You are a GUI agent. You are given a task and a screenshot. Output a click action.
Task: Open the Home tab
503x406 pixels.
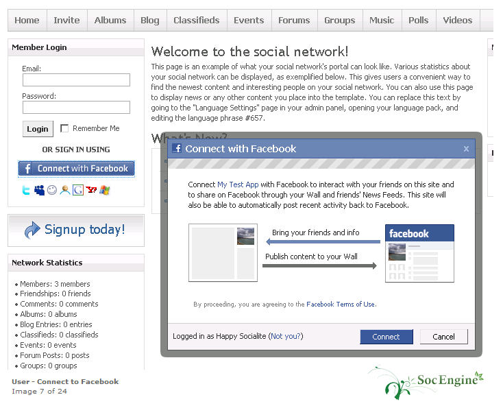coord(27,20)
